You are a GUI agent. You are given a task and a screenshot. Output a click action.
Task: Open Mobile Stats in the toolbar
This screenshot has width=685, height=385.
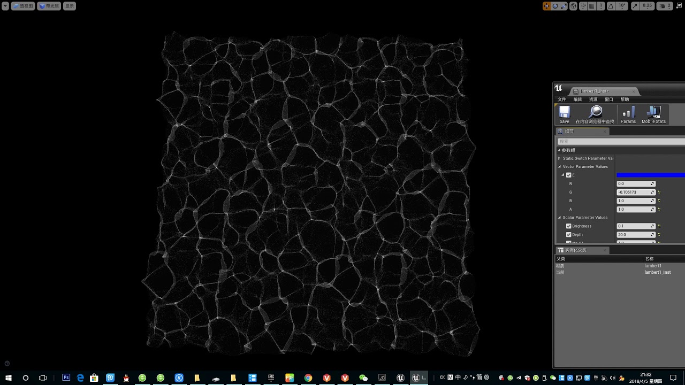coord(653,114)
